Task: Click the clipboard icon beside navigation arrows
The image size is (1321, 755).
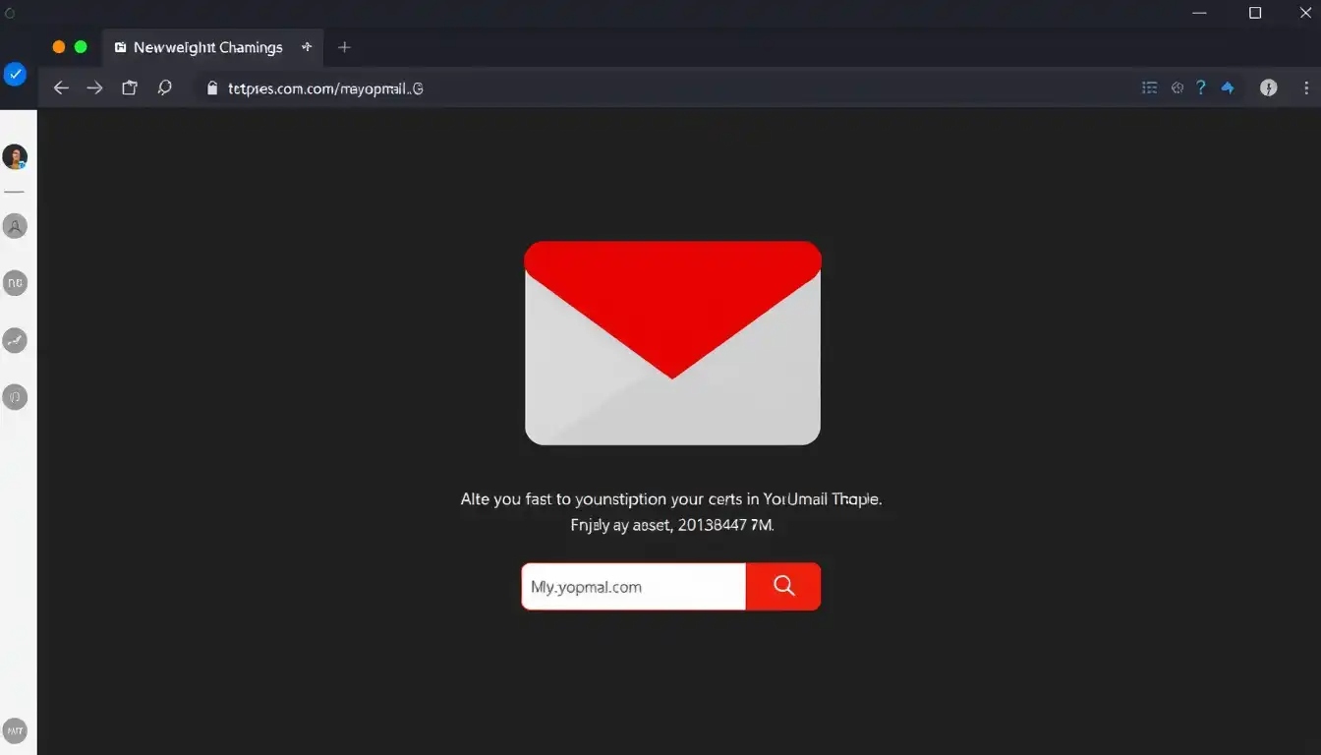Action: [129, 87]
